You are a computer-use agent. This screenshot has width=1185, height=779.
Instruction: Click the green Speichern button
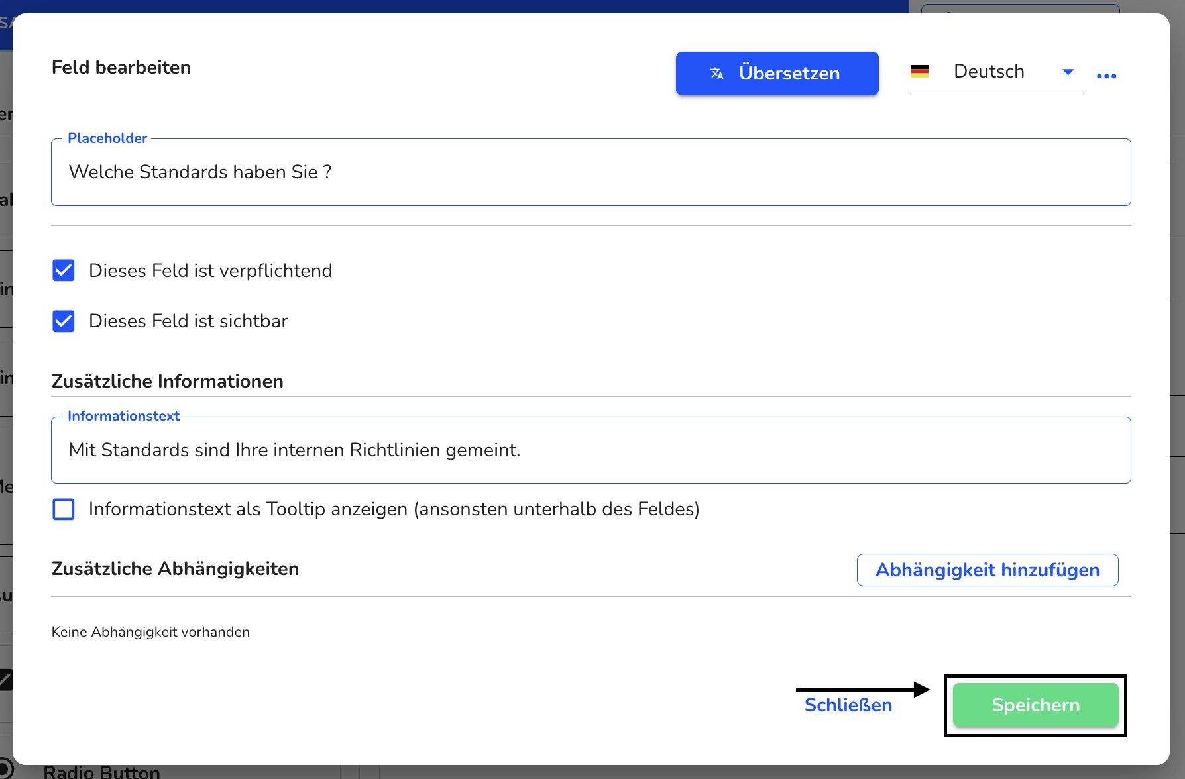click(1035, 705)
